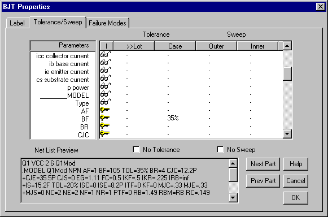Click the parameter table scrollbar thumb
Viewport: 328px width, 217px height.
point(287,73)
